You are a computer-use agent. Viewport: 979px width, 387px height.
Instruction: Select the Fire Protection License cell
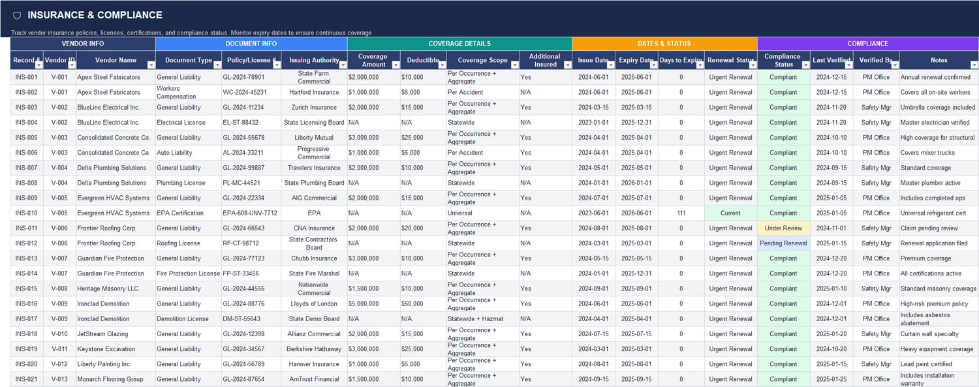[188, 273]
